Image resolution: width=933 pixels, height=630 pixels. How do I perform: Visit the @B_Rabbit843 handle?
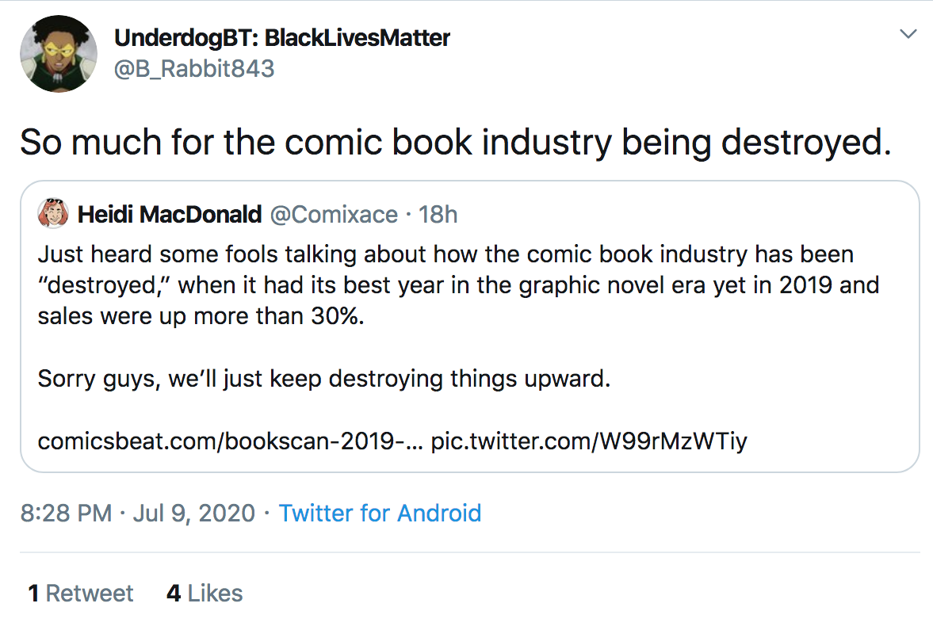pyautogui.click(x=194, y=69)
